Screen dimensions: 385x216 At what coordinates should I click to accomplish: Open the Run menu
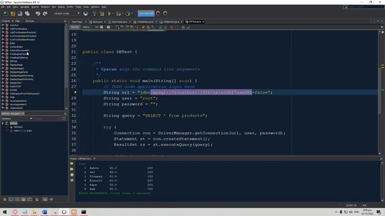coord(54,7)
